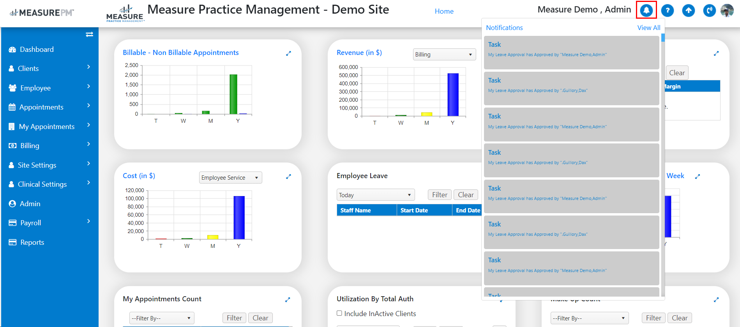Open the help question mark icon
The width and height of the screenshot is (740, 327).
pos(668,11)
